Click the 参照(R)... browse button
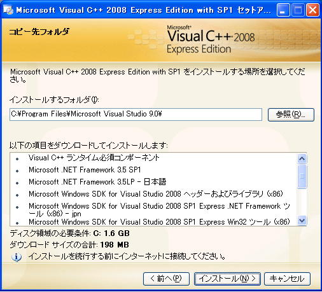The height and width of the screenshot is (292, 322). pos(291,115)
